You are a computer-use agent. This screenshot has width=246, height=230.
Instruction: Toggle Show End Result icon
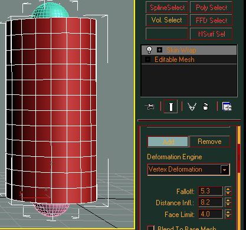170,107
